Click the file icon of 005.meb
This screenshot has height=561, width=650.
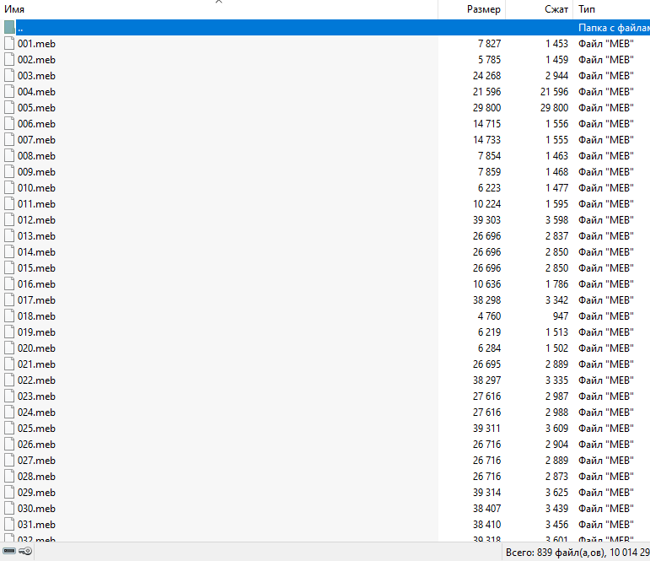[9, 107]
